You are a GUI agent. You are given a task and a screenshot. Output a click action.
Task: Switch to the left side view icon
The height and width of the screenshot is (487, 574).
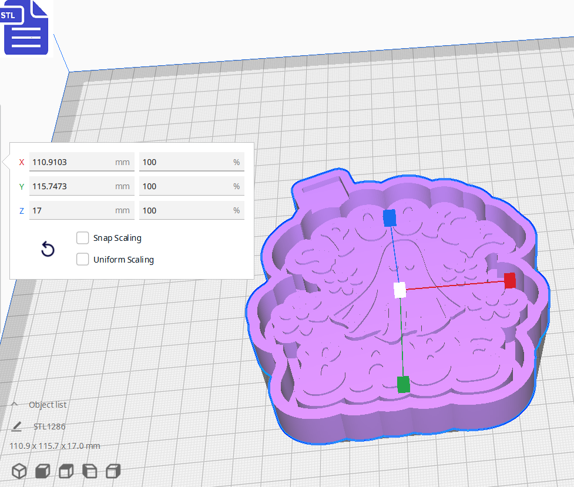[x=89, y=471]
